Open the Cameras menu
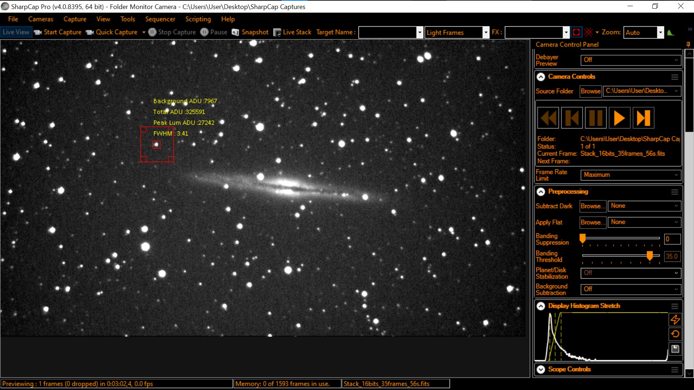Image resolution: width=694 pixels, height=390 pixels. [40, 19]
